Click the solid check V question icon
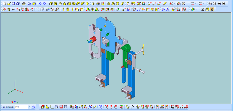This screenshot has height=111, width=233. (150, 4)
